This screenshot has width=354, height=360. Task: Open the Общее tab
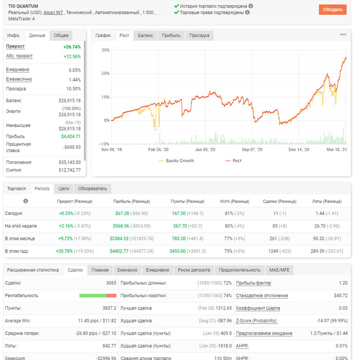click(61, 36)
